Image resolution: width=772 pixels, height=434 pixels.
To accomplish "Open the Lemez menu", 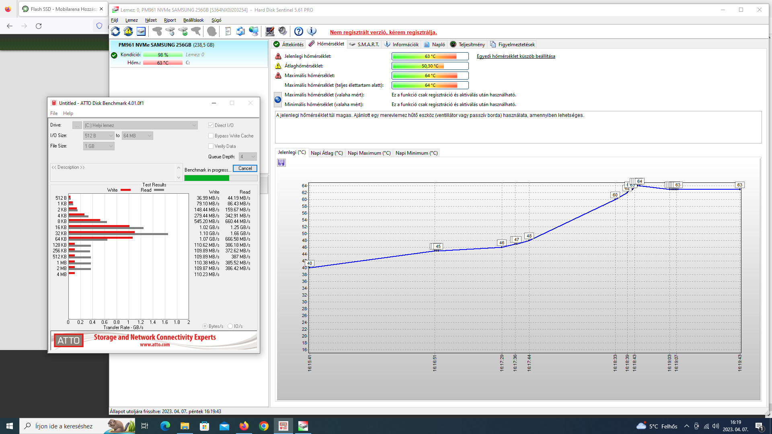I will tap(131, 20).
